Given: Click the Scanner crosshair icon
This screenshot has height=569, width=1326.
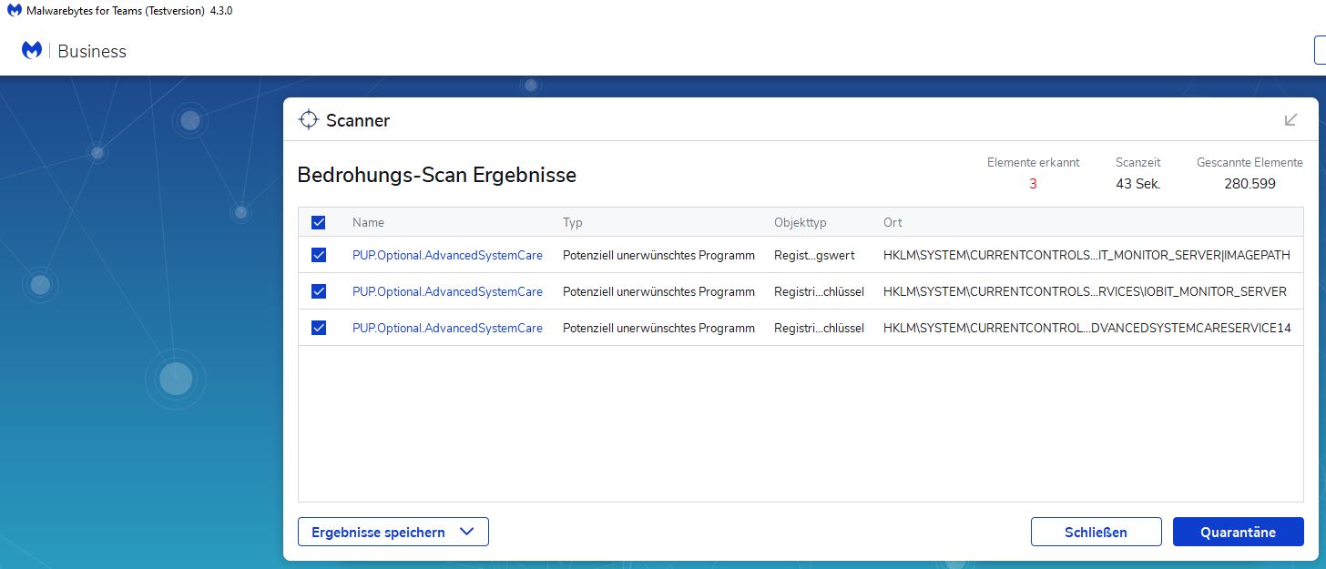Looking at the screenshot, I should point(309,119).
